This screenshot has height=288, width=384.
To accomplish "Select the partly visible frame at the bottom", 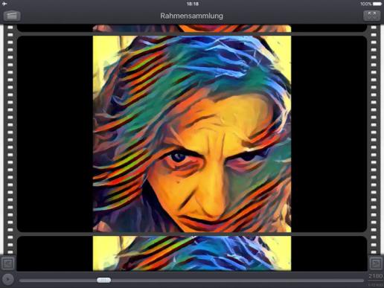I will click(x=192, y=253).
